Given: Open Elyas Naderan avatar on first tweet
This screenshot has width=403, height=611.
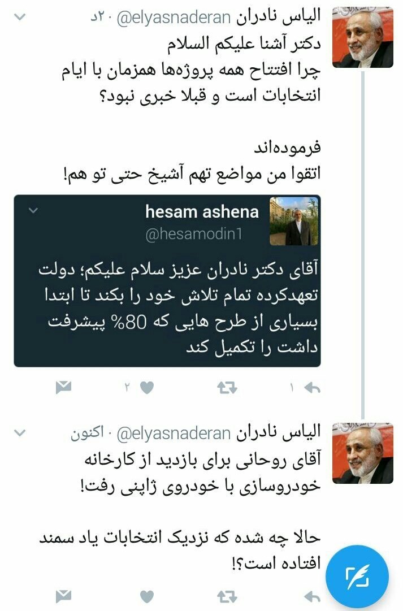Looking at the screenshot, I should [363, 37].
